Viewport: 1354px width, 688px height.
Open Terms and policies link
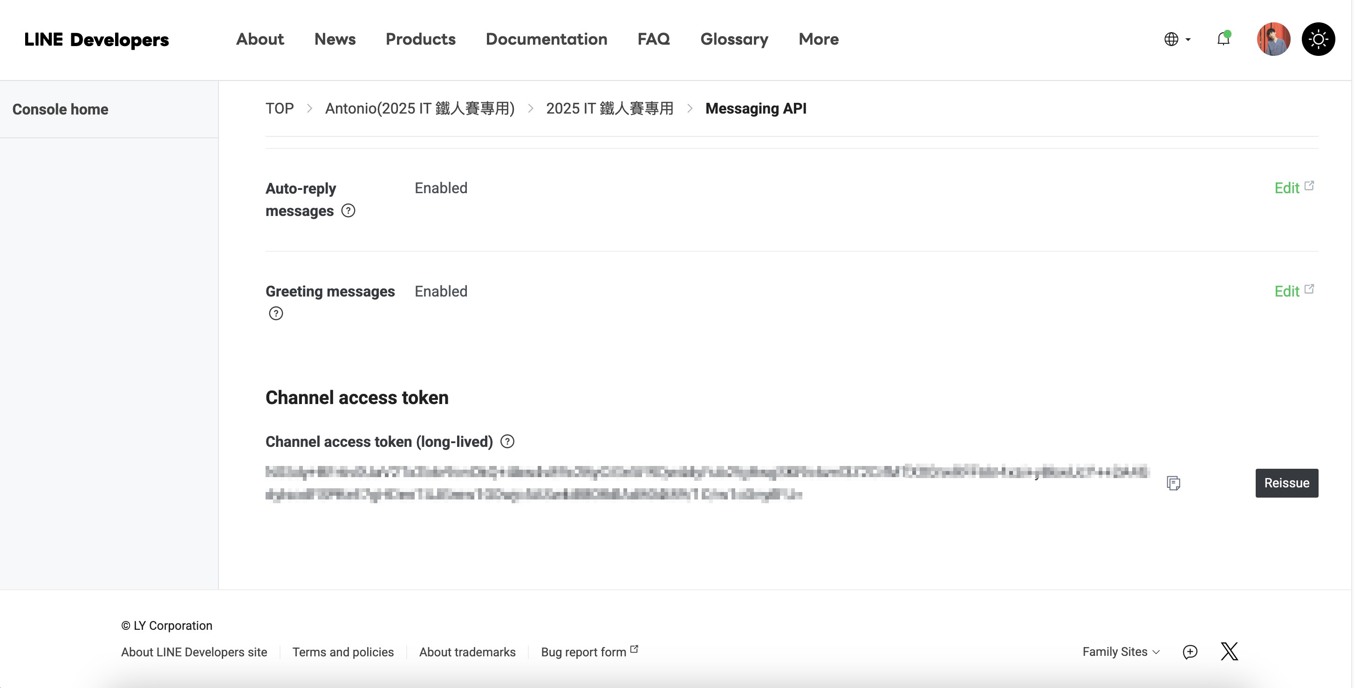coord(343,652)
